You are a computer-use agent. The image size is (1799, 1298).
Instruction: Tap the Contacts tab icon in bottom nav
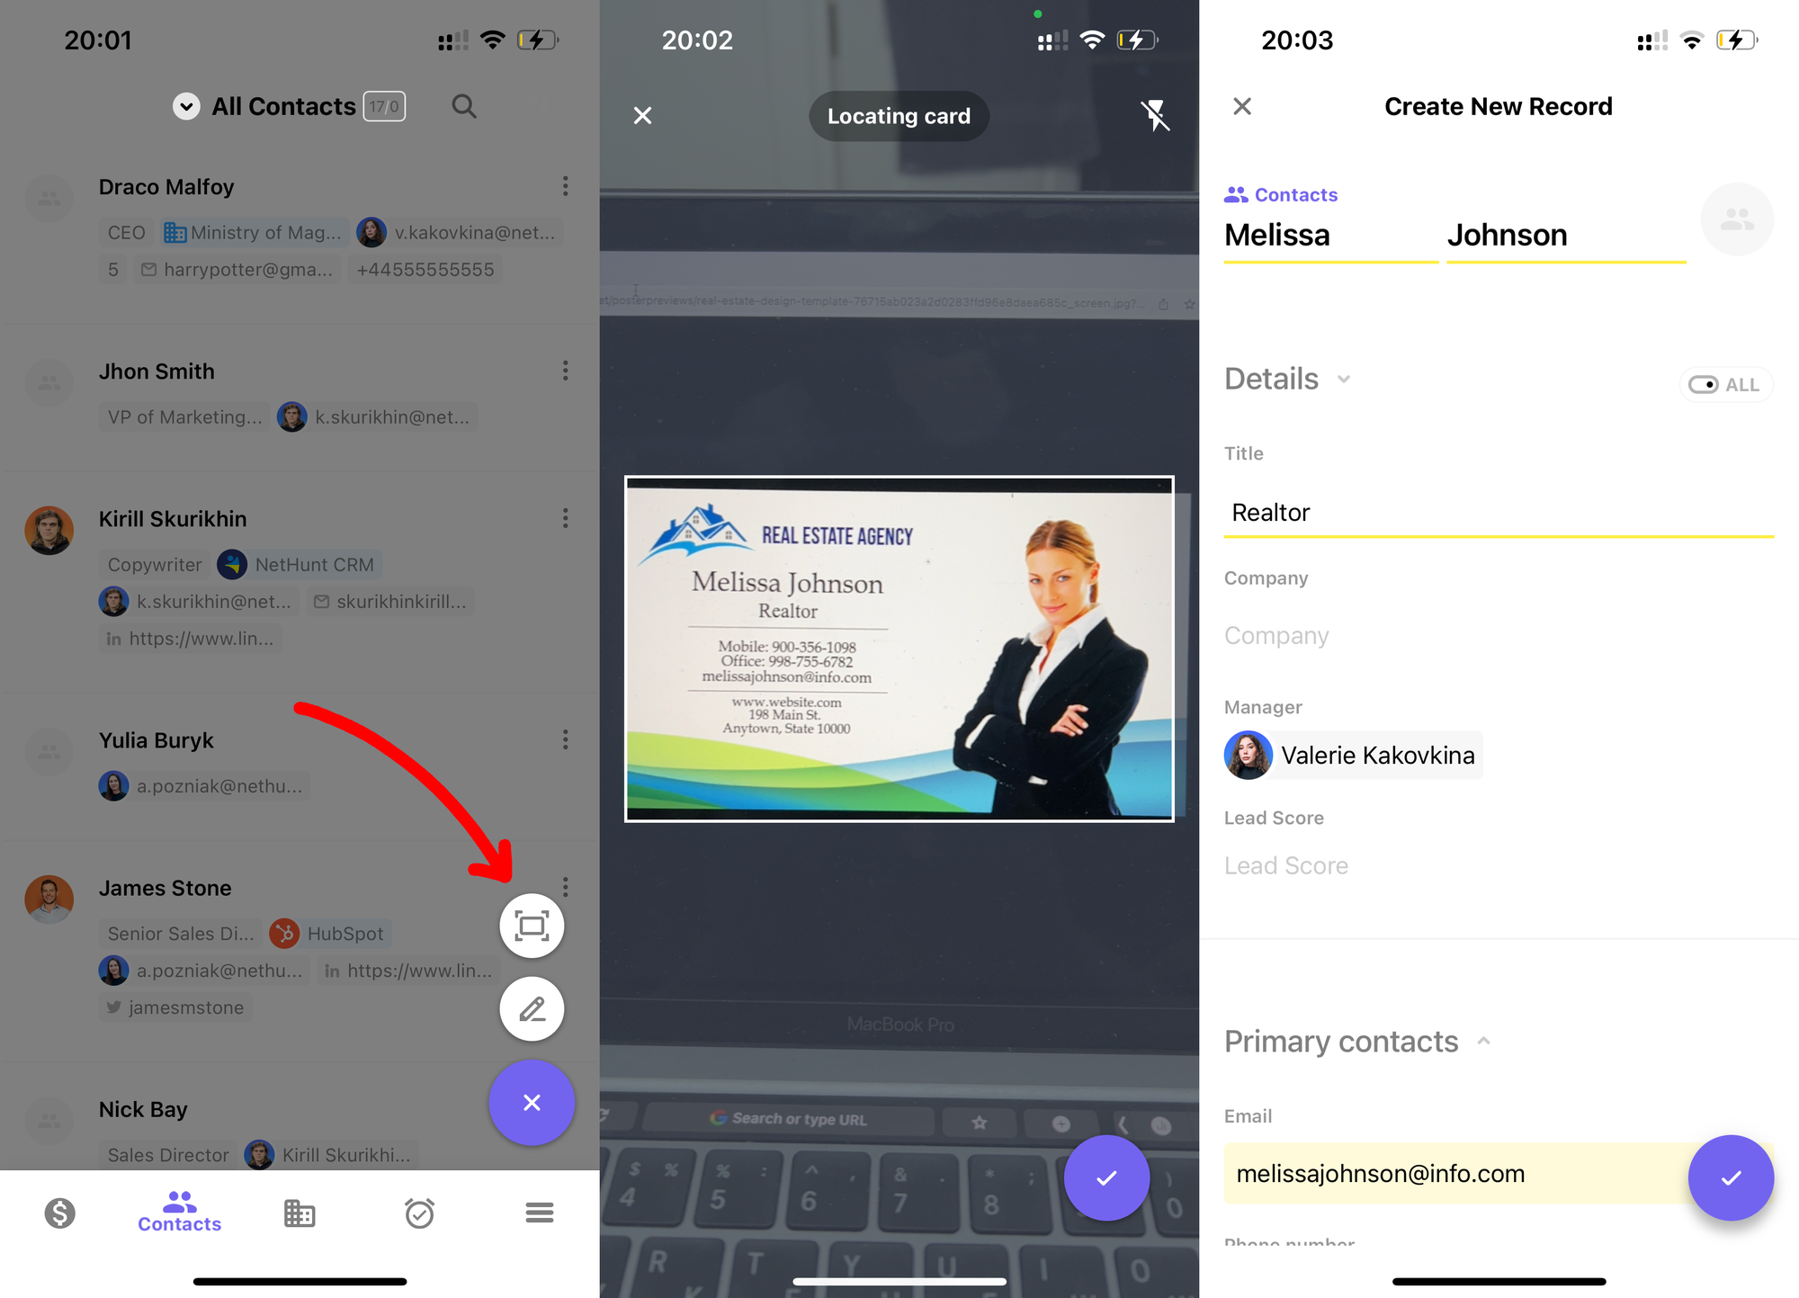[x=179, y=1212]
